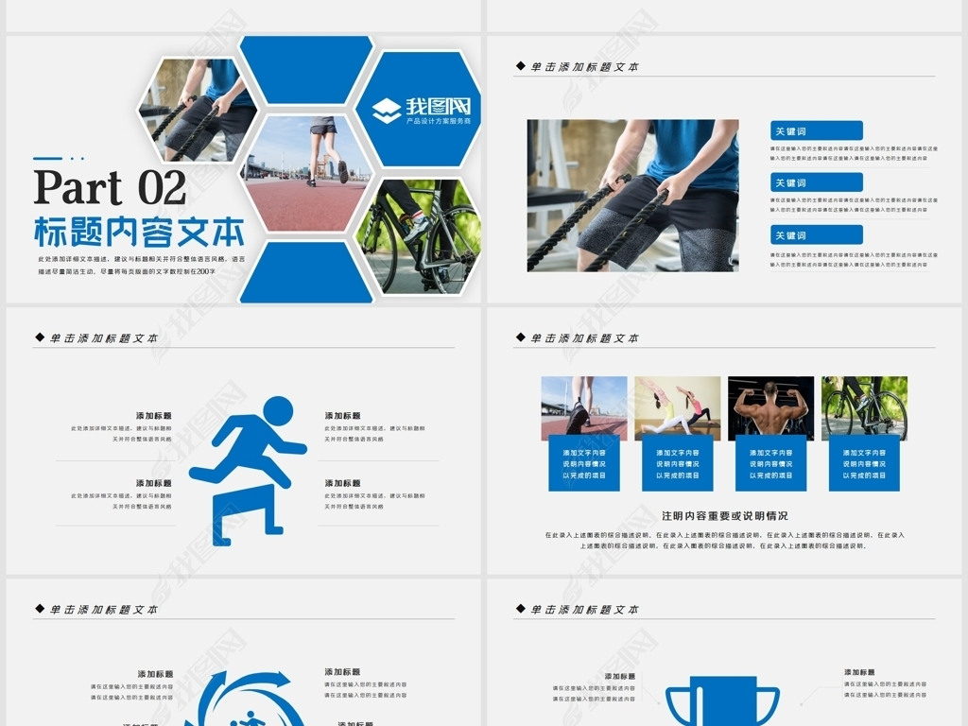Click the yoga stretching photo
Screen dimensions: 968x726
tap(677, 408)
